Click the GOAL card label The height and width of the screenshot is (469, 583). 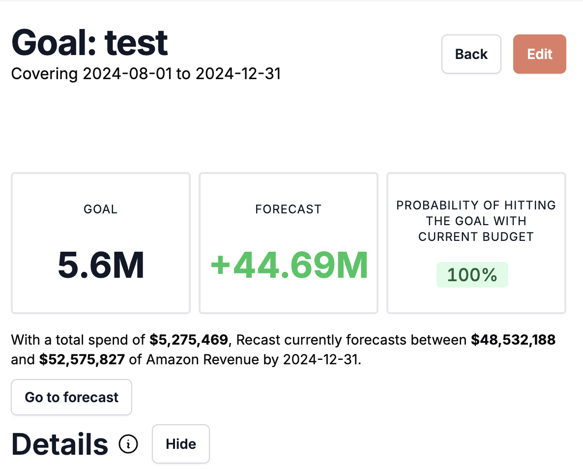[x=101, y=209]
